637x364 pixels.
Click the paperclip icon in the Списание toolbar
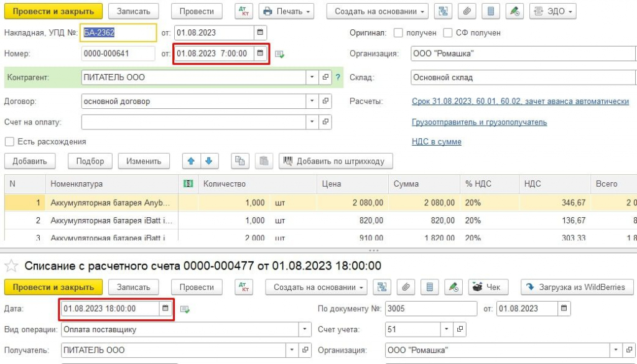pos(406,287)
